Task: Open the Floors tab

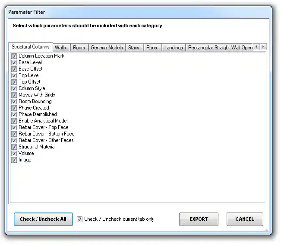Action: [x=79, y=48]
